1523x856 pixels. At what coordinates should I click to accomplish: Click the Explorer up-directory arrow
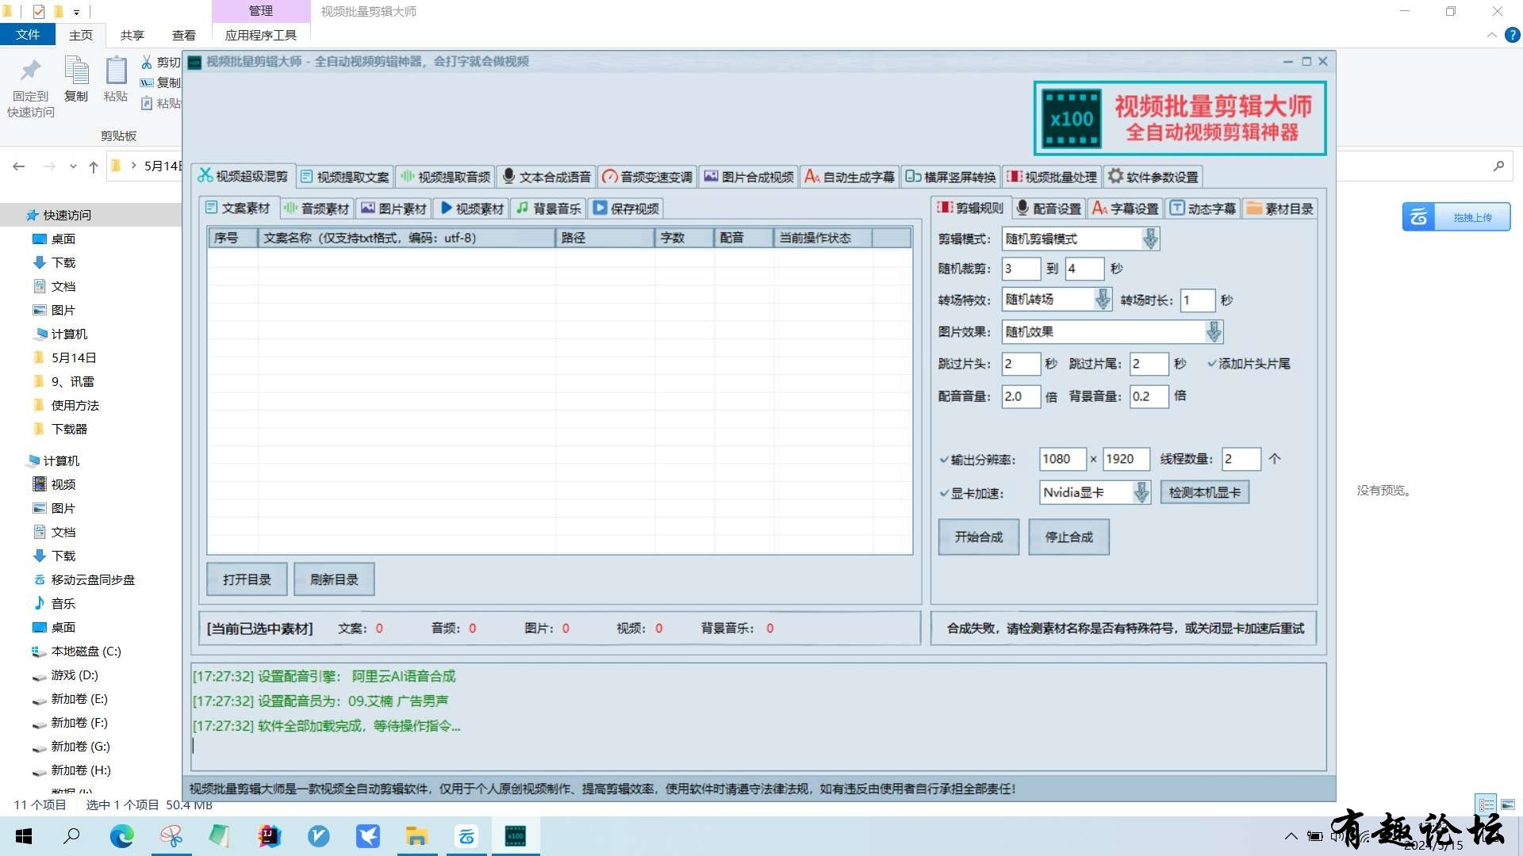(94, 166)
